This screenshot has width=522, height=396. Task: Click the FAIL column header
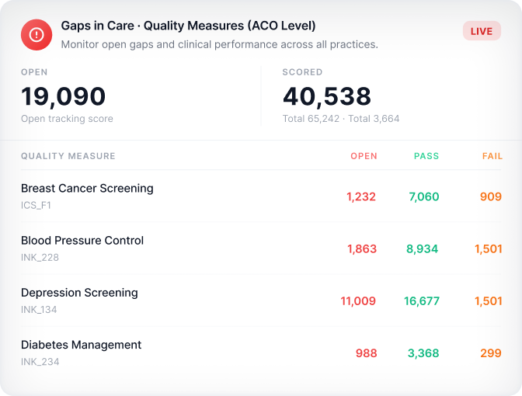click(492, 156)
